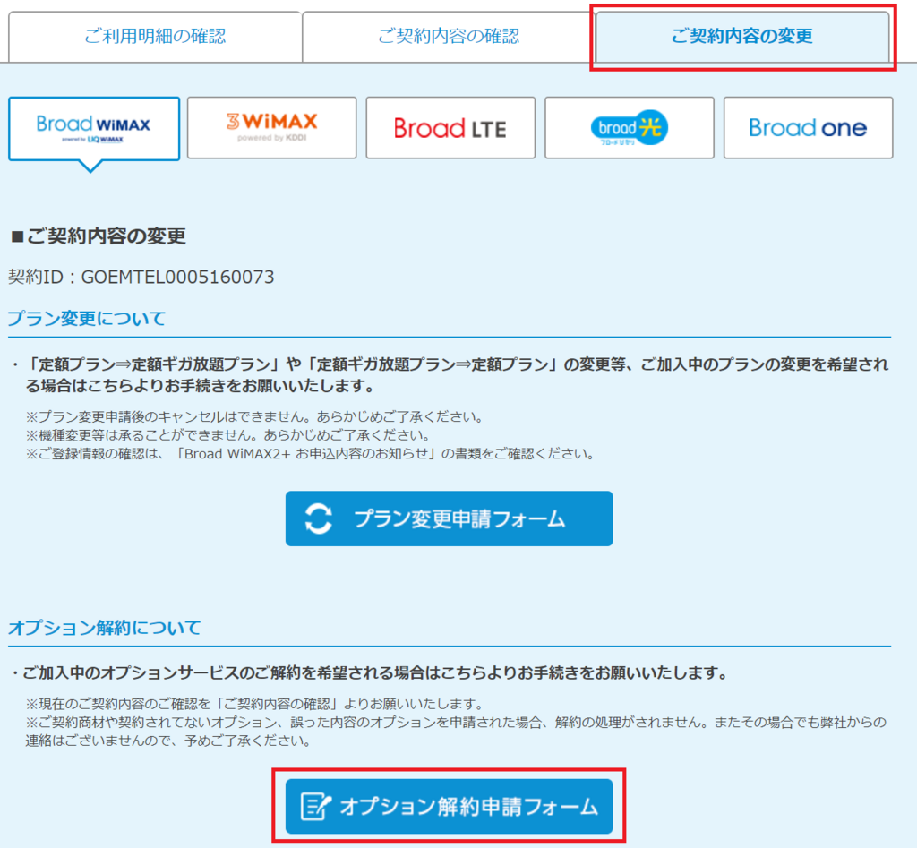Click the オプション解約について heading
This screenshot has height=848, width=917.
tap(105, 628)
